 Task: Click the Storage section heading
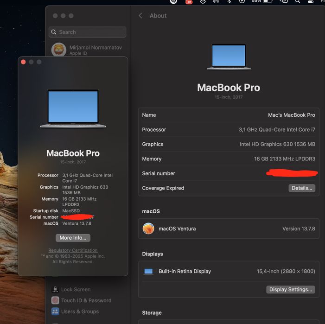[x=152, y=312]
